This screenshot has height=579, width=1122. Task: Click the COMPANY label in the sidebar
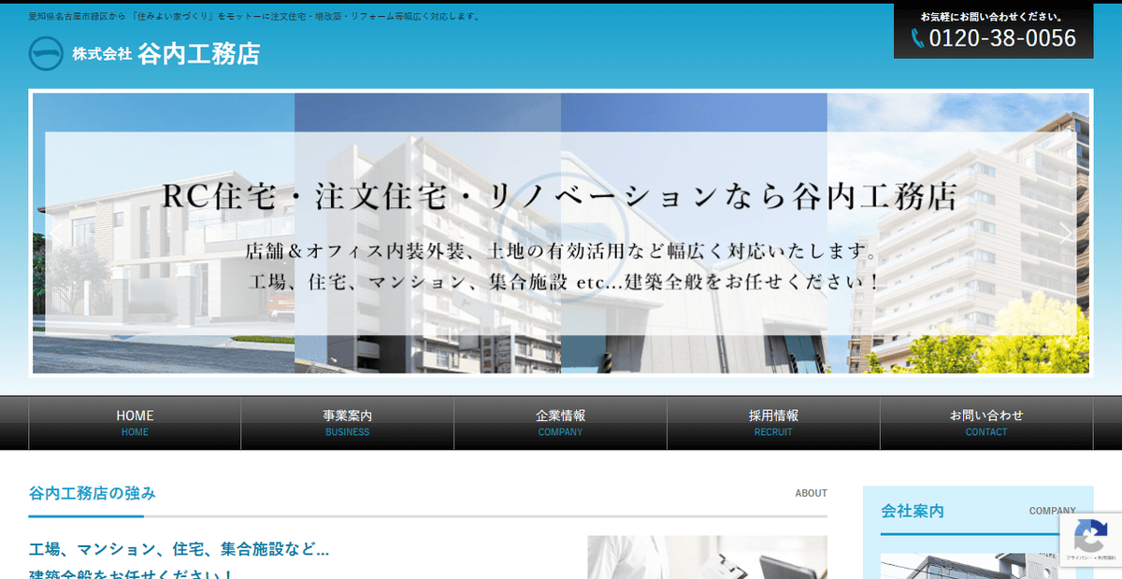(1052, 511)
